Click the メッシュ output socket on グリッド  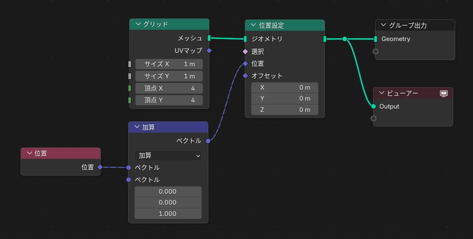[209, 38]
